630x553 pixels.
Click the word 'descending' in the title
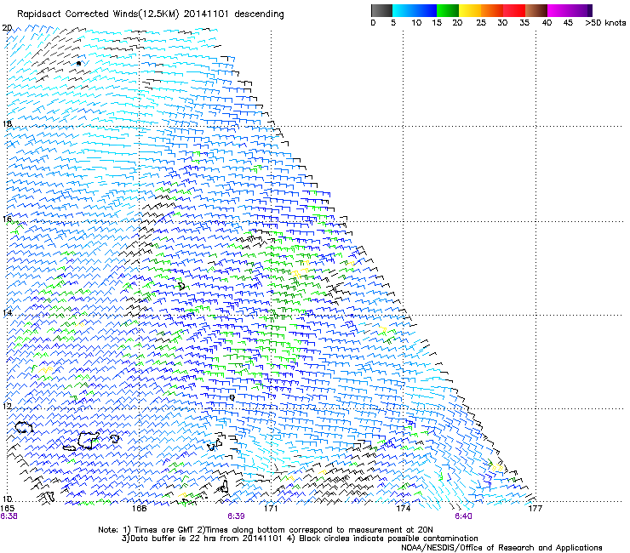pyautogui.click(x=259, y=14)
